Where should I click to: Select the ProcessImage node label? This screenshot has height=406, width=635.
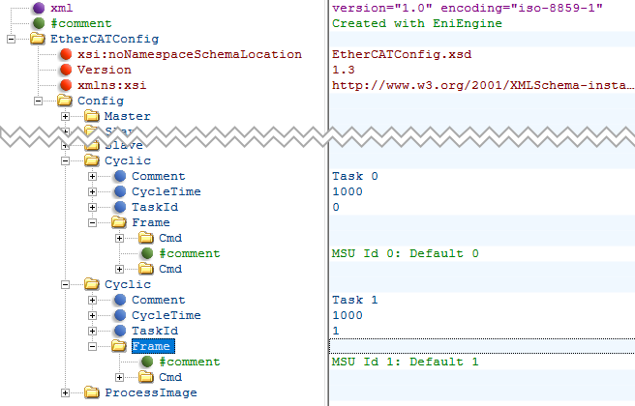coord(151,392)
